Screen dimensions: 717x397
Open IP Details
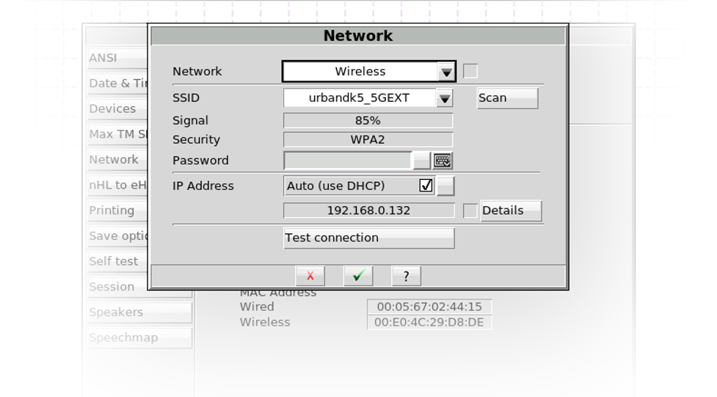(512, 211)
